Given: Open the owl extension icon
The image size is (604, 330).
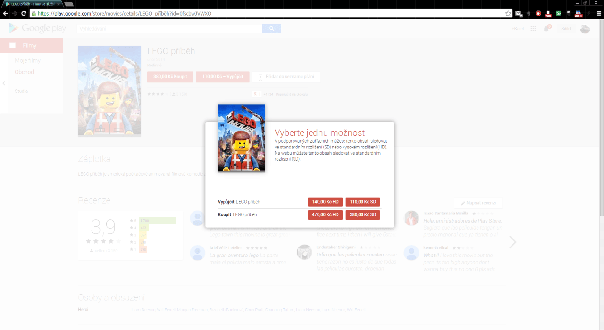Looking at the screenshot, I should [569, 14].
